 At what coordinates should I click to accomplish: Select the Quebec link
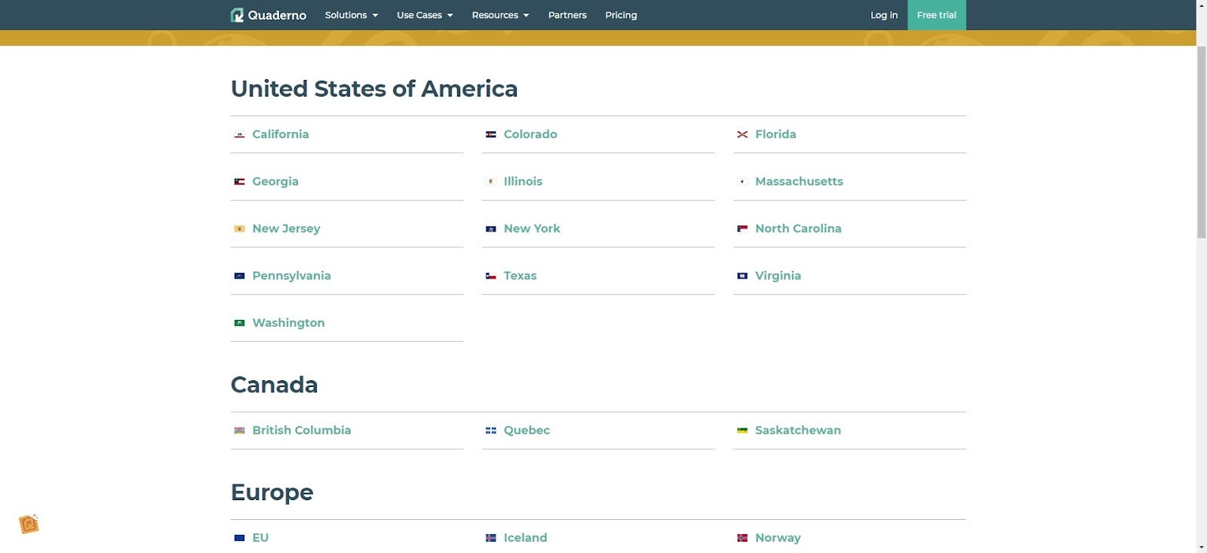[x=527, y=431]
